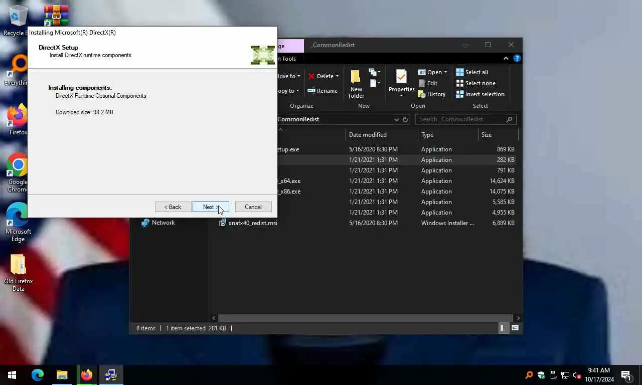Click Select none in ribbon
This screenshot has width=642, height=385.
(475, 83)
